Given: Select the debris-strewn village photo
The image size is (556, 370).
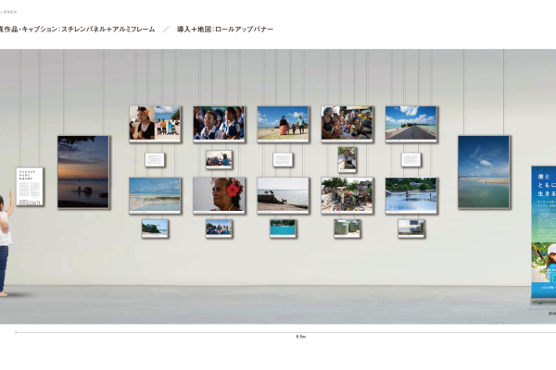Looking at the screenshot, I should tap(347, 195).
